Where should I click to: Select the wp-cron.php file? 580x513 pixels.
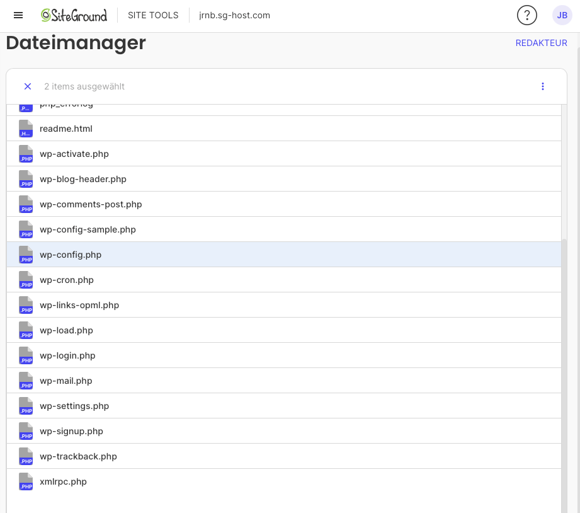67,280
